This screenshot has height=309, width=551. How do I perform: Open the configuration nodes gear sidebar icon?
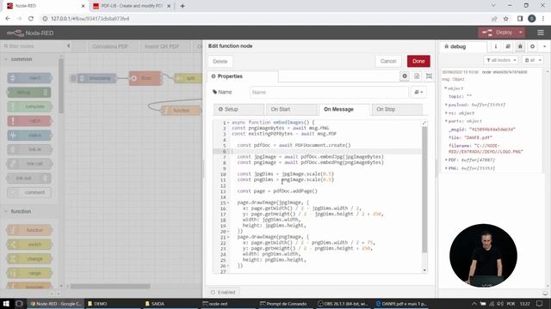pos(532,46)
